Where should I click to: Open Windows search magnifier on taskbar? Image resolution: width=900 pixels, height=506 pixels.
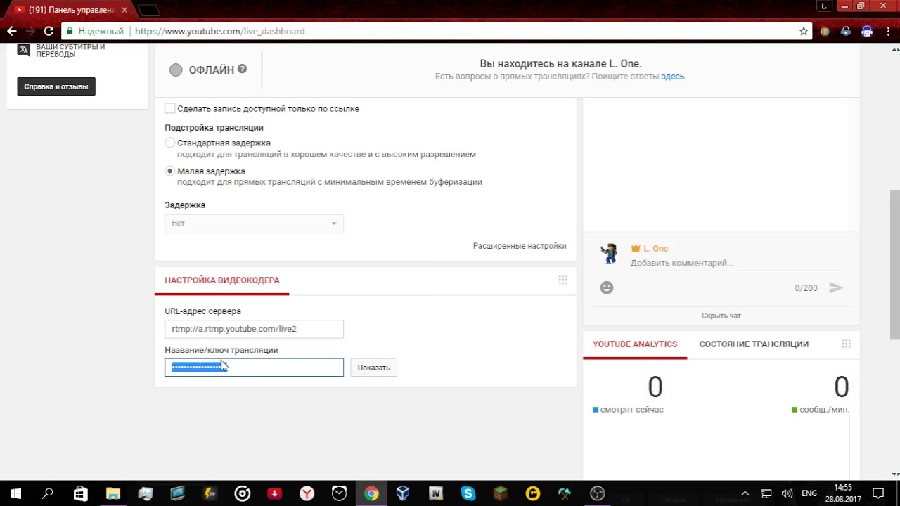pos(47,493)
